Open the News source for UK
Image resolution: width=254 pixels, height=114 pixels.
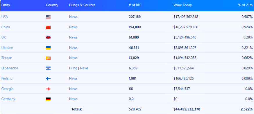click(73, 37)
